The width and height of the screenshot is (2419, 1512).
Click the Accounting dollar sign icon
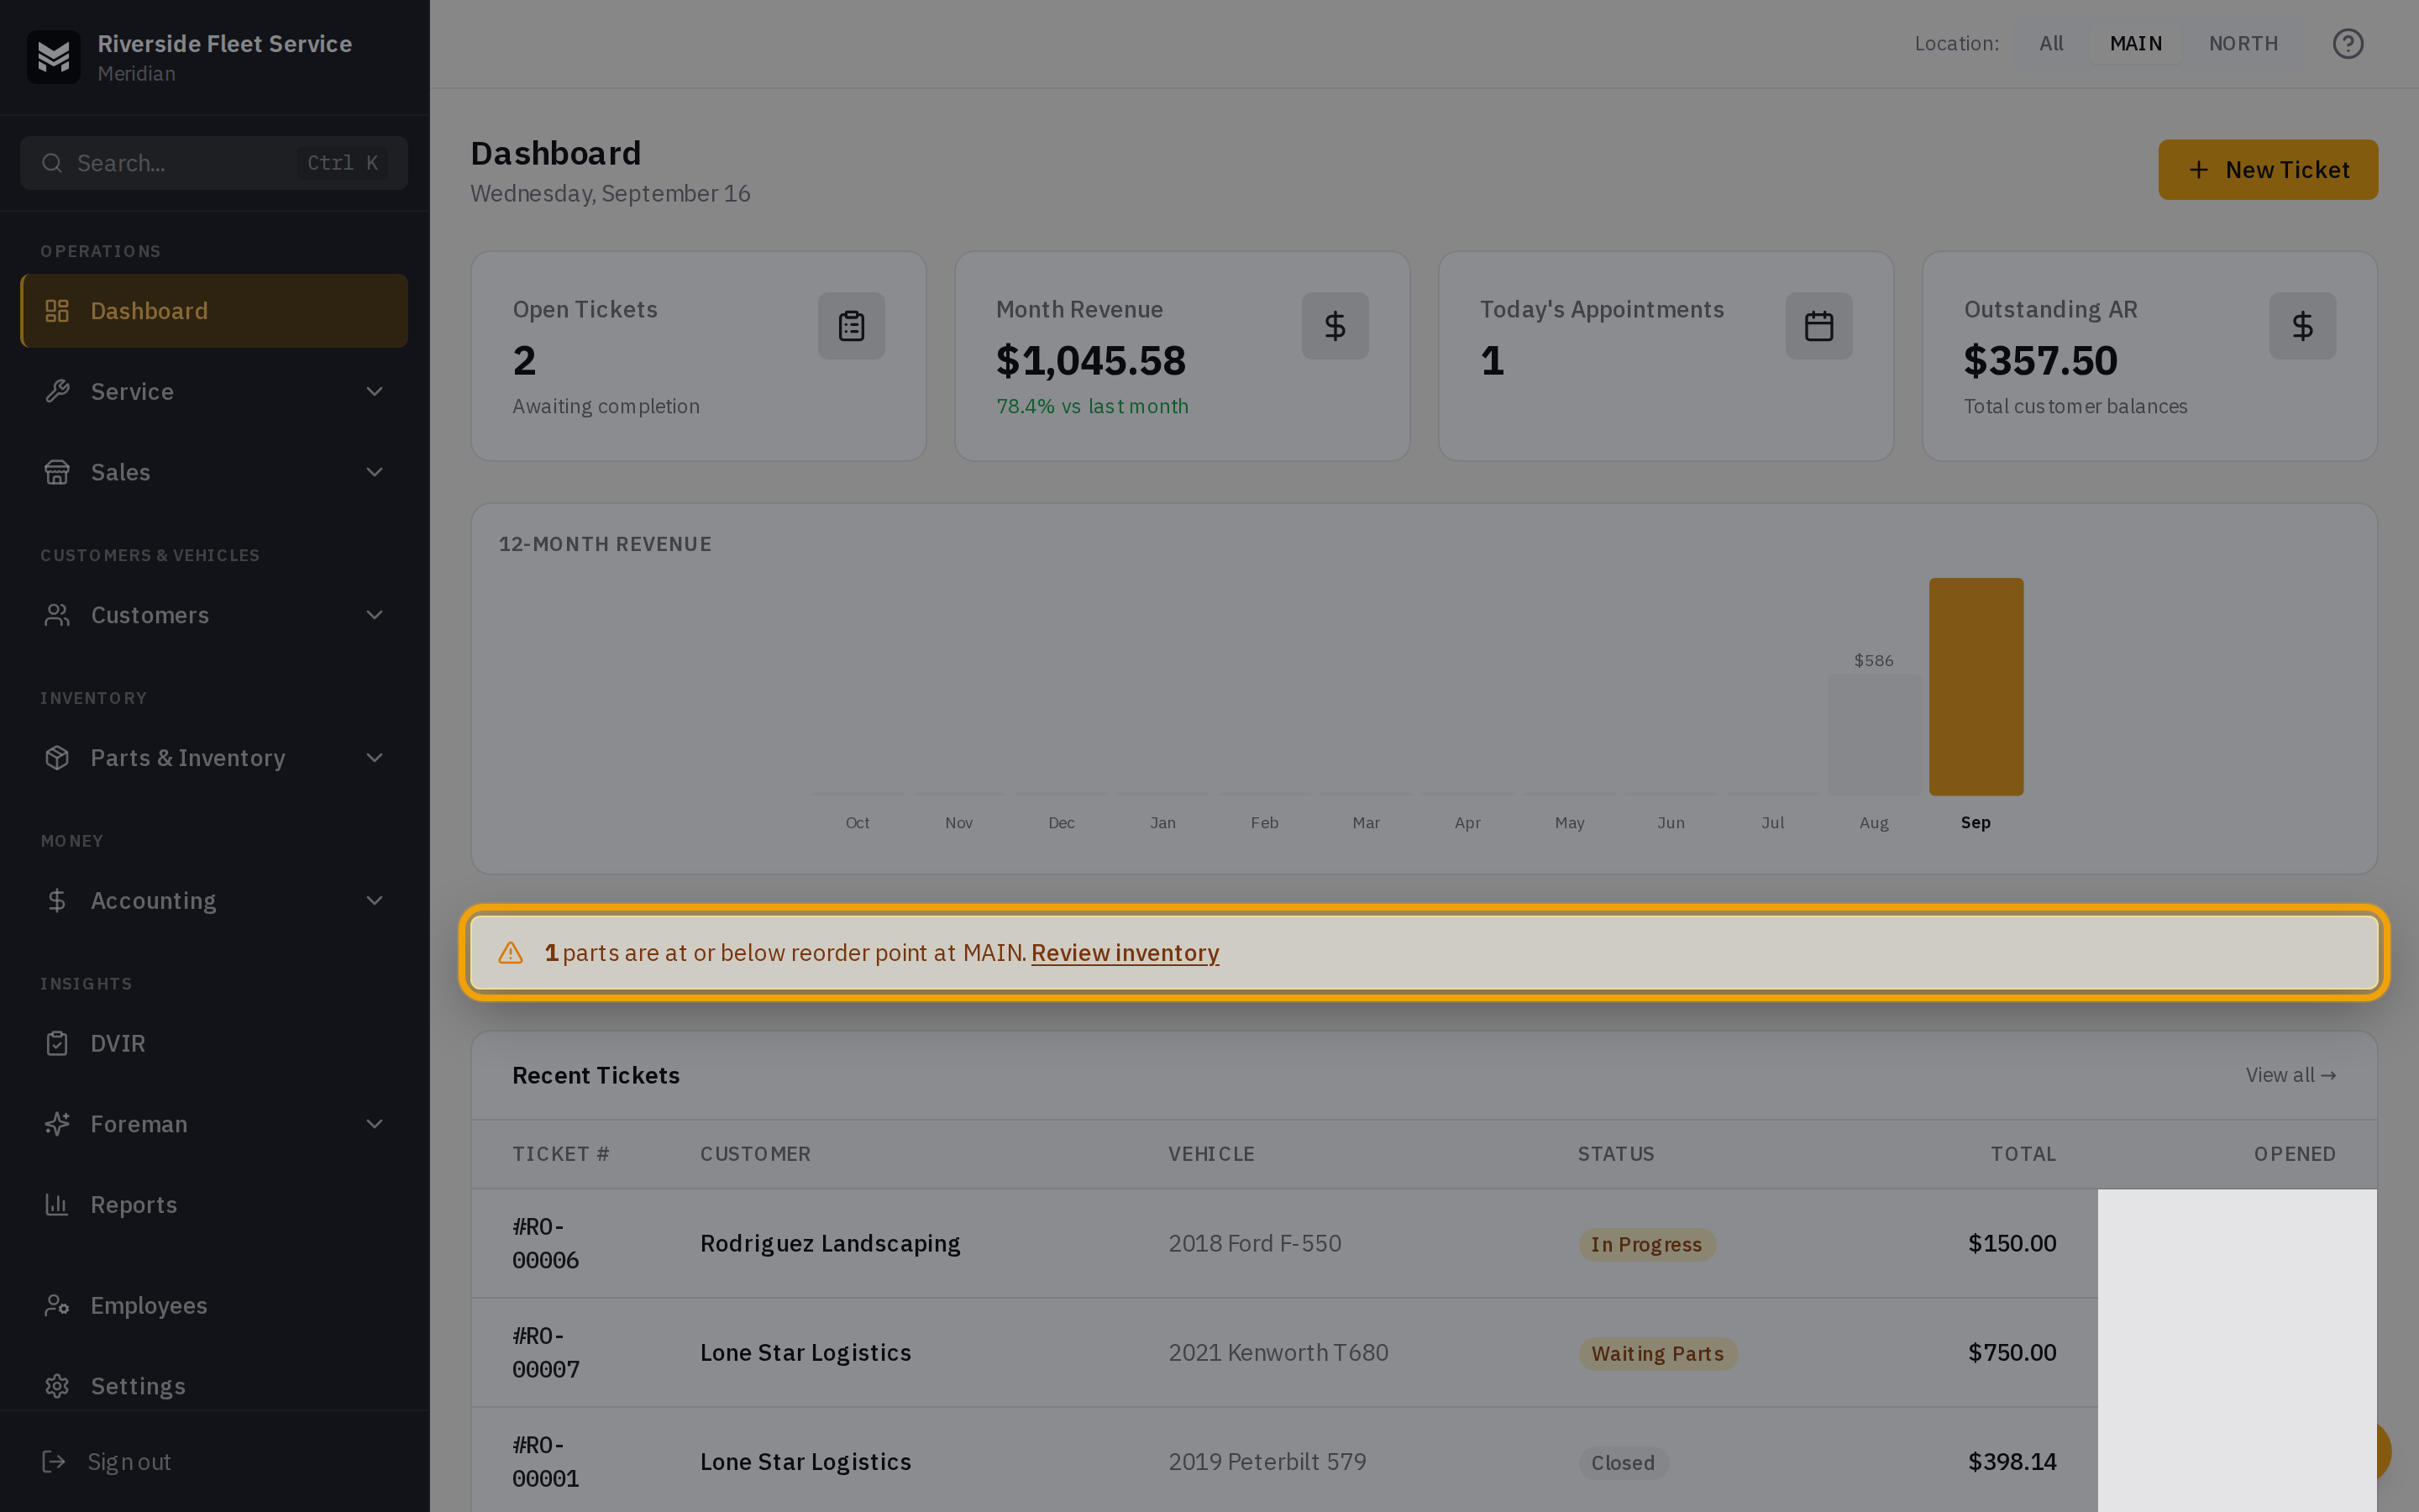coord(57,901)
